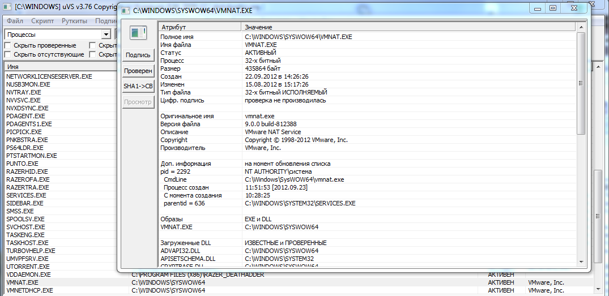The width and height of the screenshot is (609, 296).
Task: Select SIDEBAR.EXE process row
Action: point(25,203)
